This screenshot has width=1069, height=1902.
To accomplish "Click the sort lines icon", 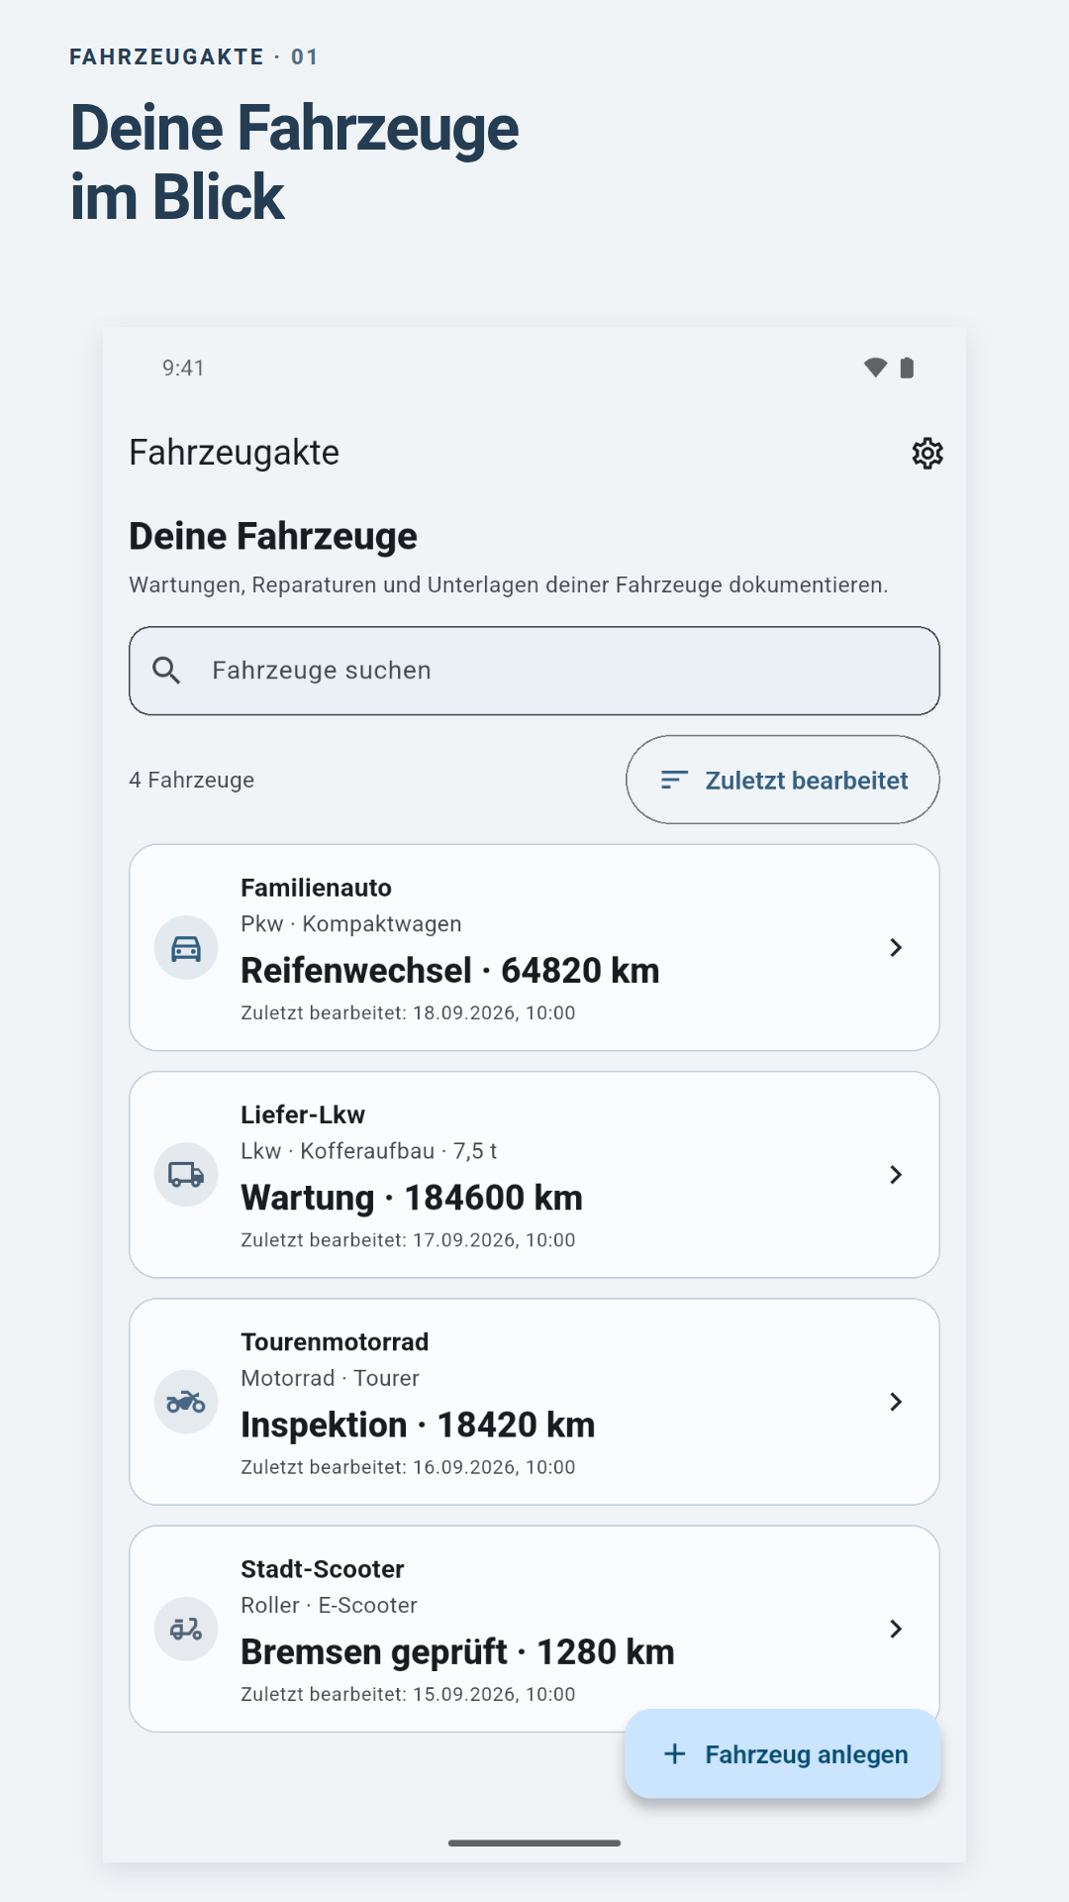I will tap(674, 780).
